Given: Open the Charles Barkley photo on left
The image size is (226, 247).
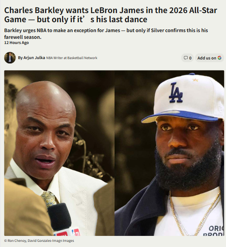Looking at the screenshot, I should click(x=59, y=153).
